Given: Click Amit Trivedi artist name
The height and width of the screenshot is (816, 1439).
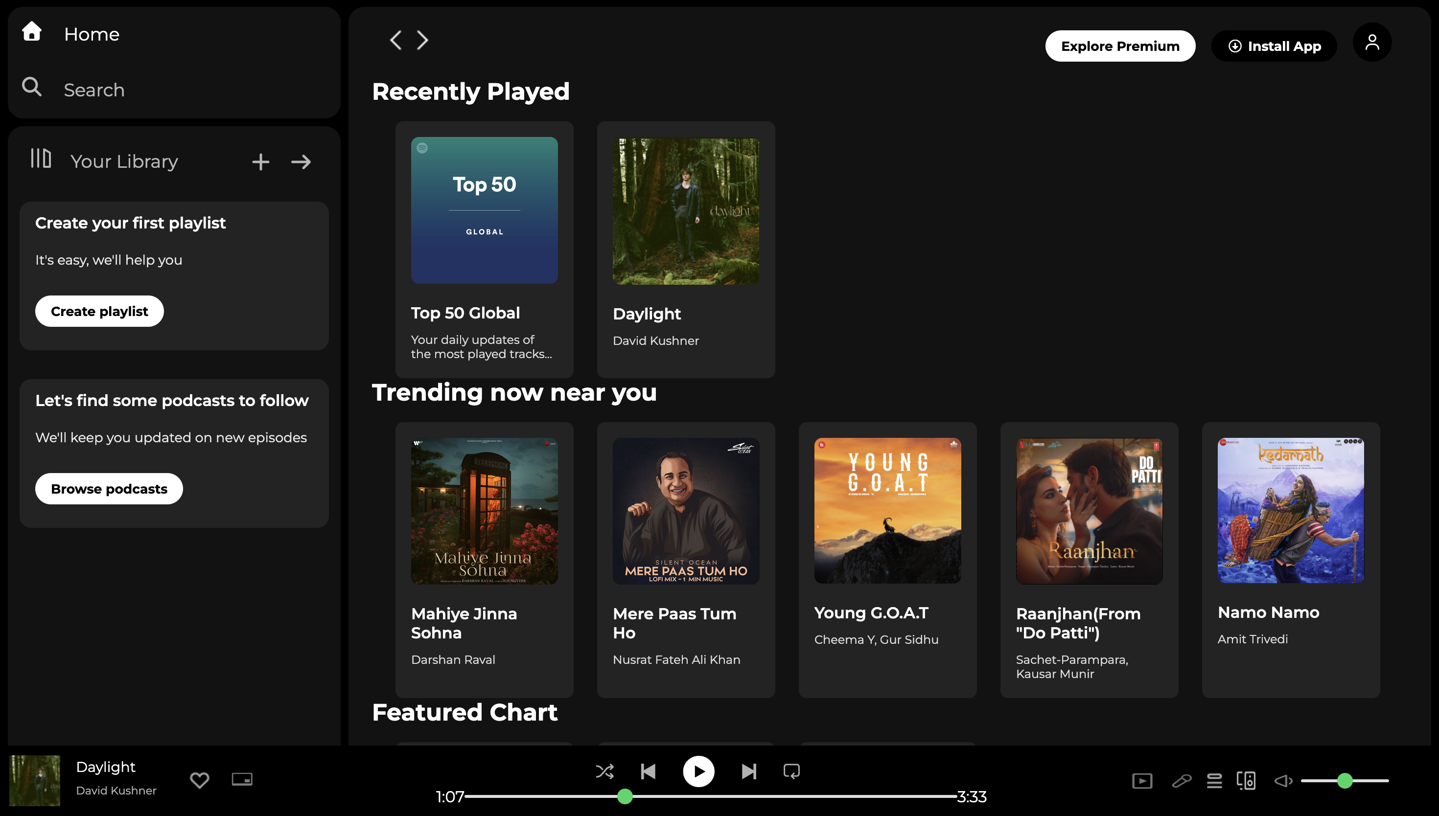Looking at the screenshot, I should pyautogui.click(x=1253, y=639).
